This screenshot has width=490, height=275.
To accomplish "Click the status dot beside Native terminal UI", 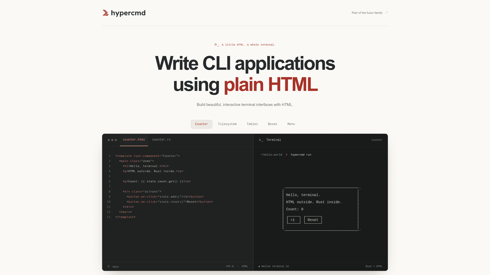I will [259, 266].
